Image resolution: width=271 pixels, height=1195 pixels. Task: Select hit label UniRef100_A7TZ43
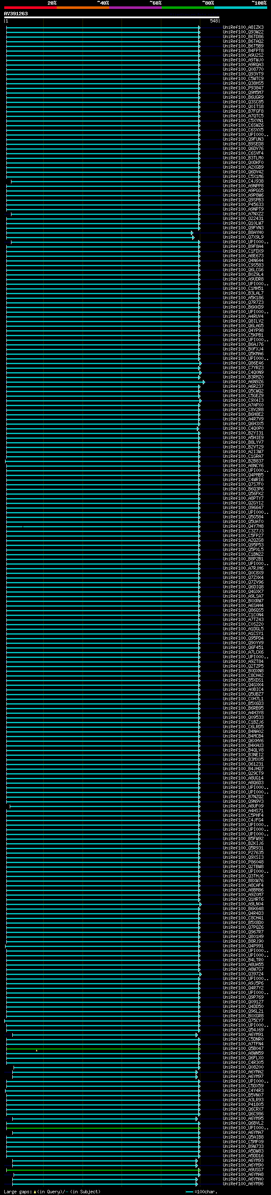point(243,620)
